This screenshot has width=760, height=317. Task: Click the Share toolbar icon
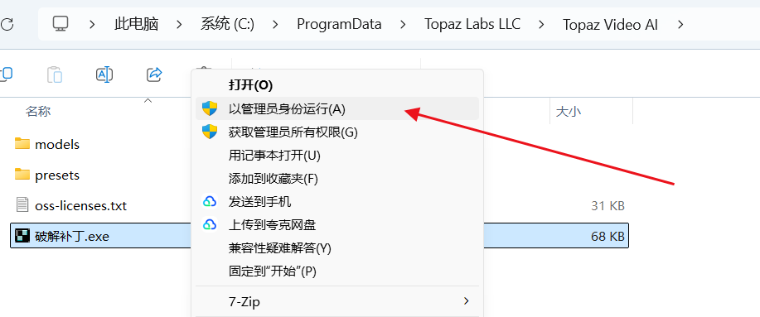click(154, 74)
